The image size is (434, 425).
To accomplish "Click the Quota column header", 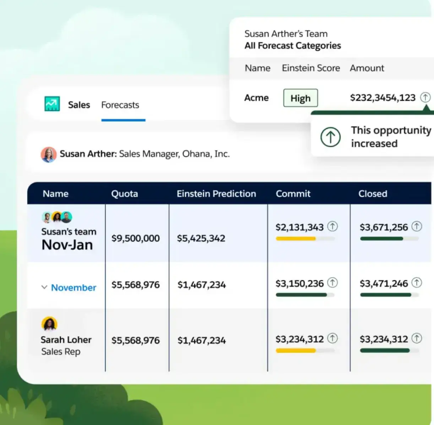I will pos(124,194).
